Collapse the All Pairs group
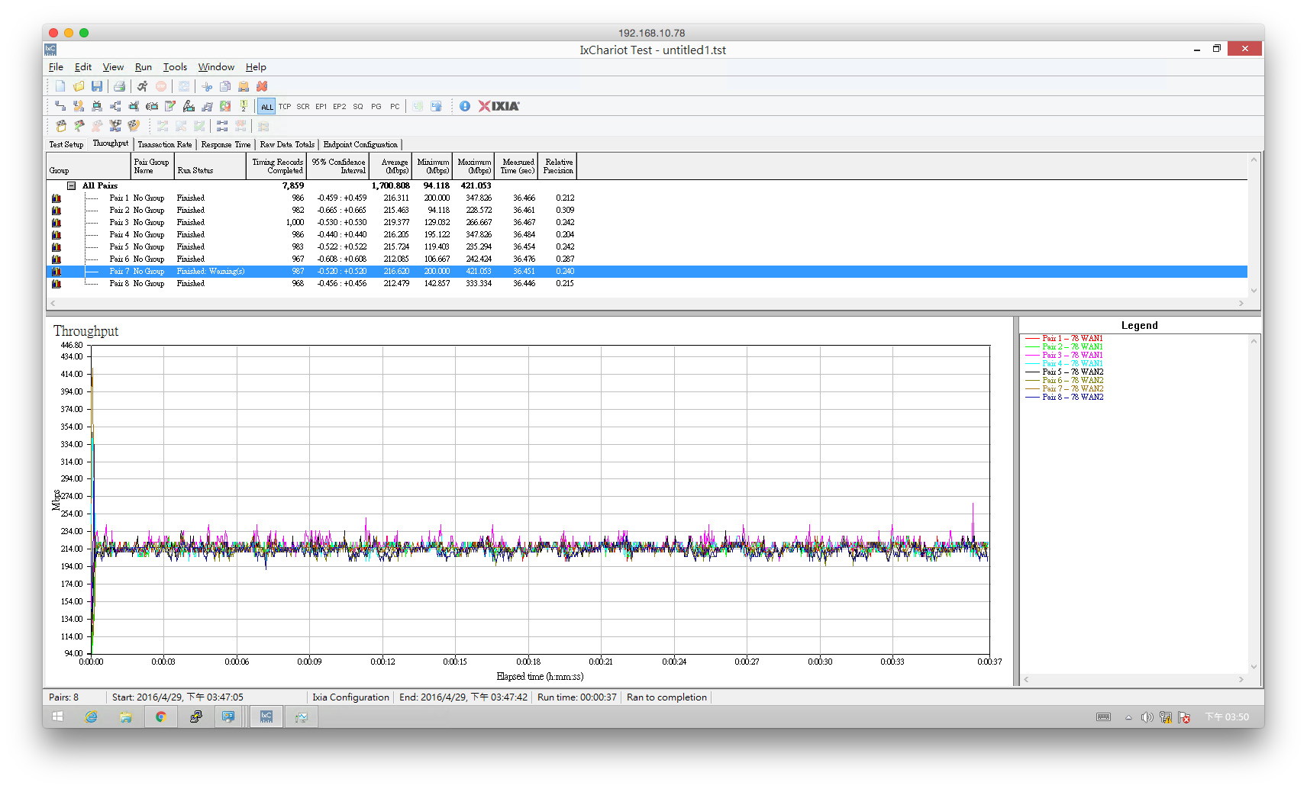This screenshot has width=1307, height=789. click(71, 185)
